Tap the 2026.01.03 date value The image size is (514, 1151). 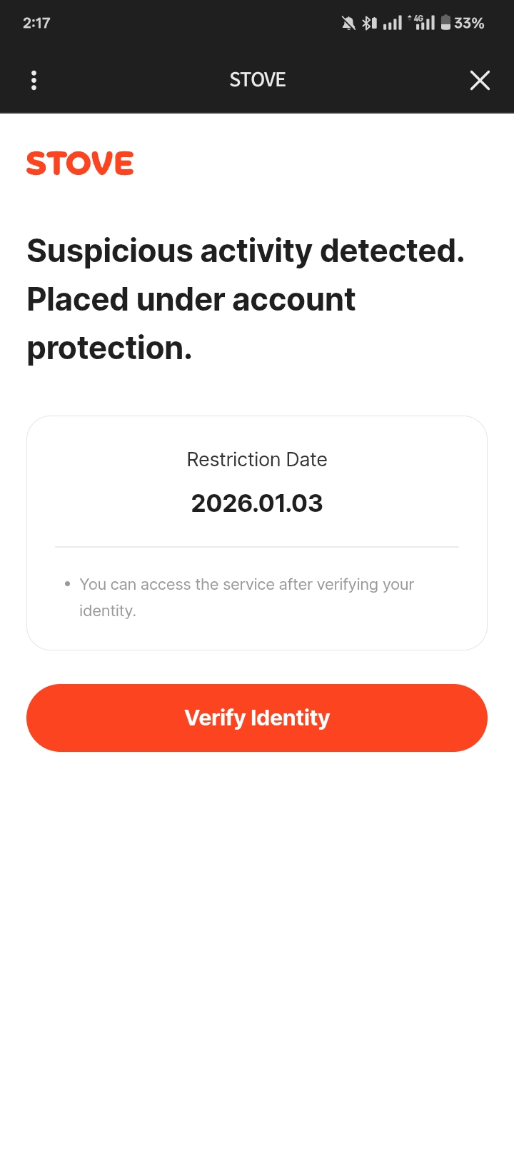point(257,503)
